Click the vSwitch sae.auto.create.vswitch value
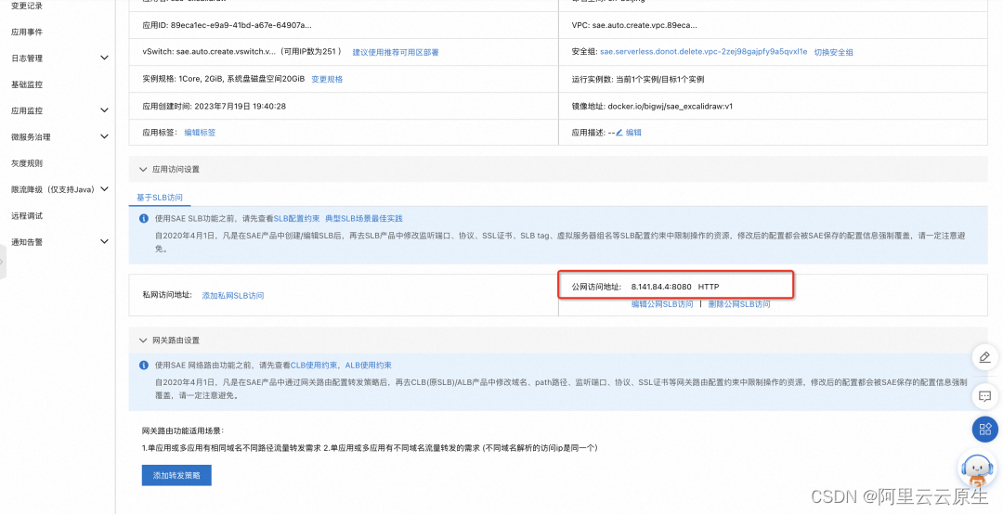This screenshot has height=514, width=1003. click(224, 52)
